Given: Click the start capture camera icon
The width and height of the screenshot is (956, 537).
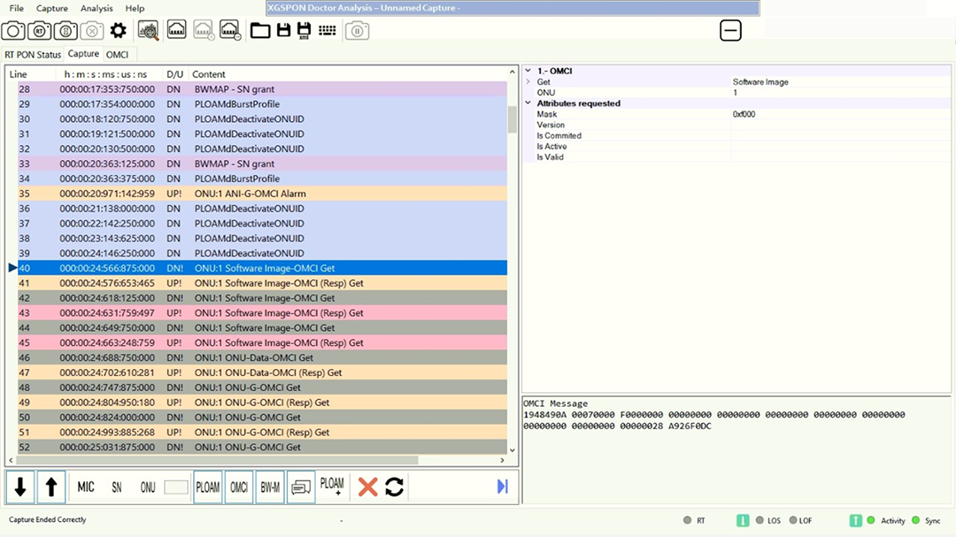Looking at the screenshot, I should [13, 31].
